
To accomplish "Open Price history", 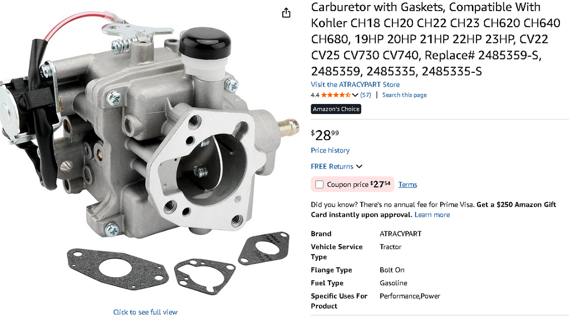I will click(x=330, y=150).
